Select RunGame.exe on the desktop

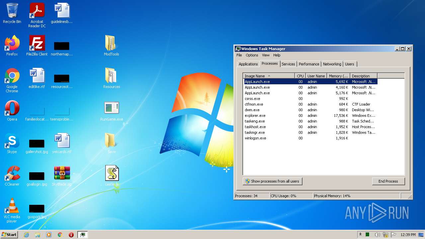pyautogui.click(x=111, y=111)
